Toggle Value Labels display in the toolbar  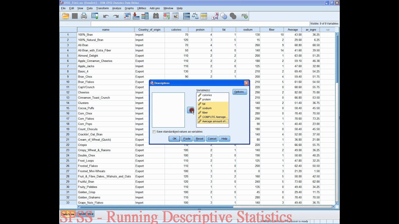(215, 16)
